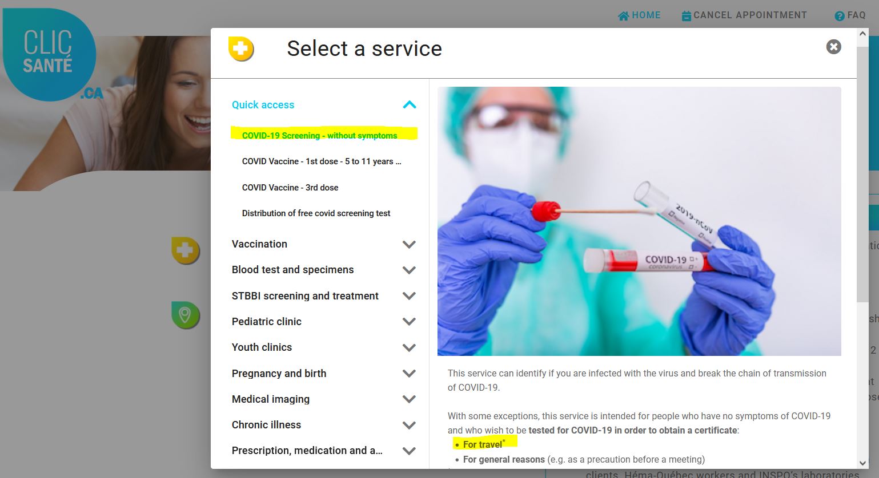Viewport: 879px width, 478px height.
Task: Click the dialog scrollbar down arrow
Action: tap(862, 463)
